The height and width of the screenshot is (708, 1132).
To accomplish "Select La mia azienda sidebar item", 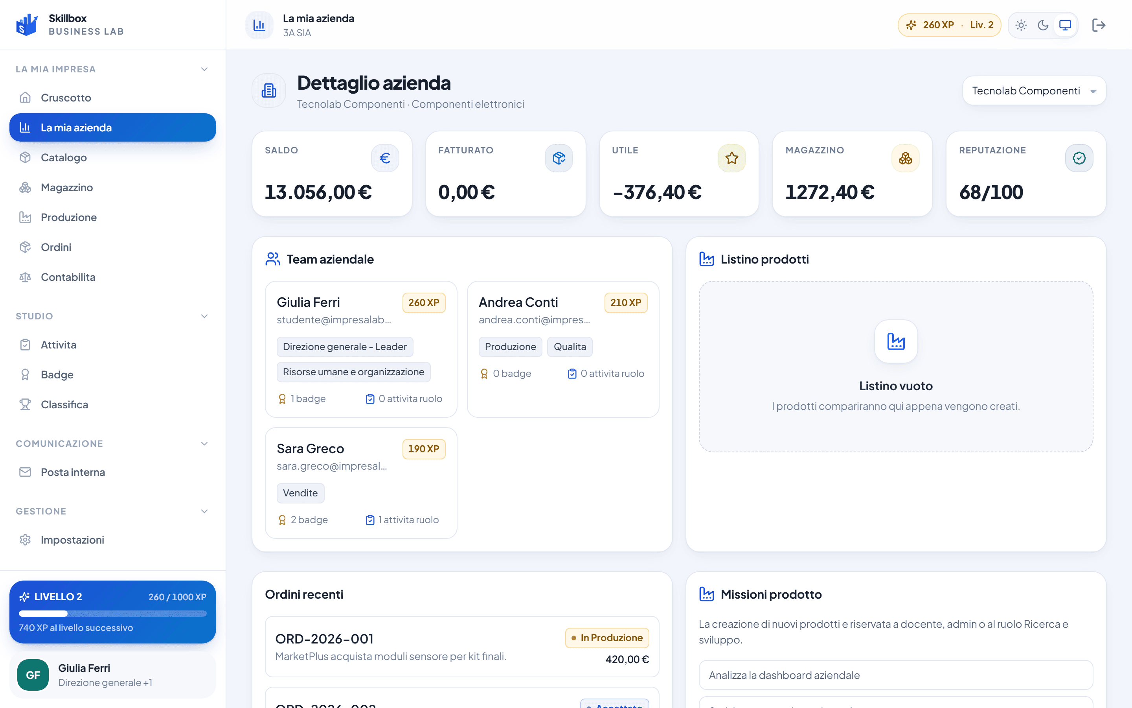I will 113,127.
